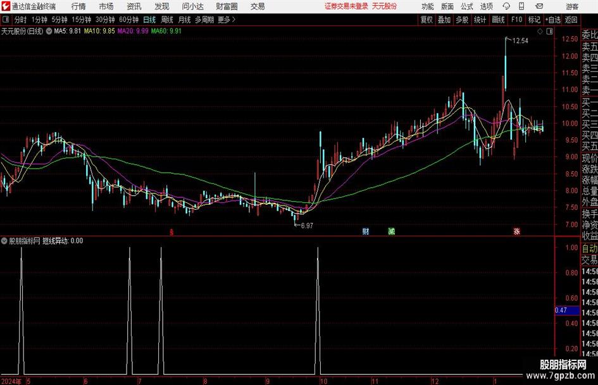Open the 财富圈 menu
Viewport: 598px width, 385px height.
coord(227,6)
